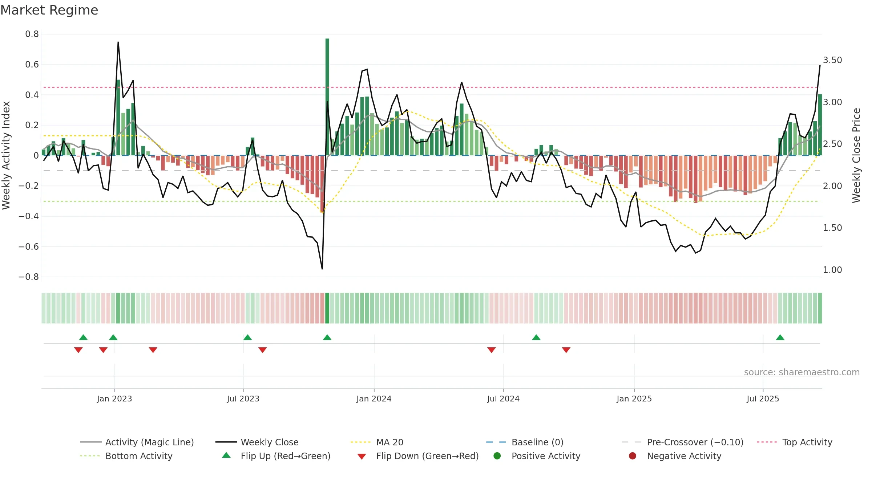Viewport: 872px width, 490px height.
Task: Toggle the Negative Activity legend label
Action: point(684,456)
